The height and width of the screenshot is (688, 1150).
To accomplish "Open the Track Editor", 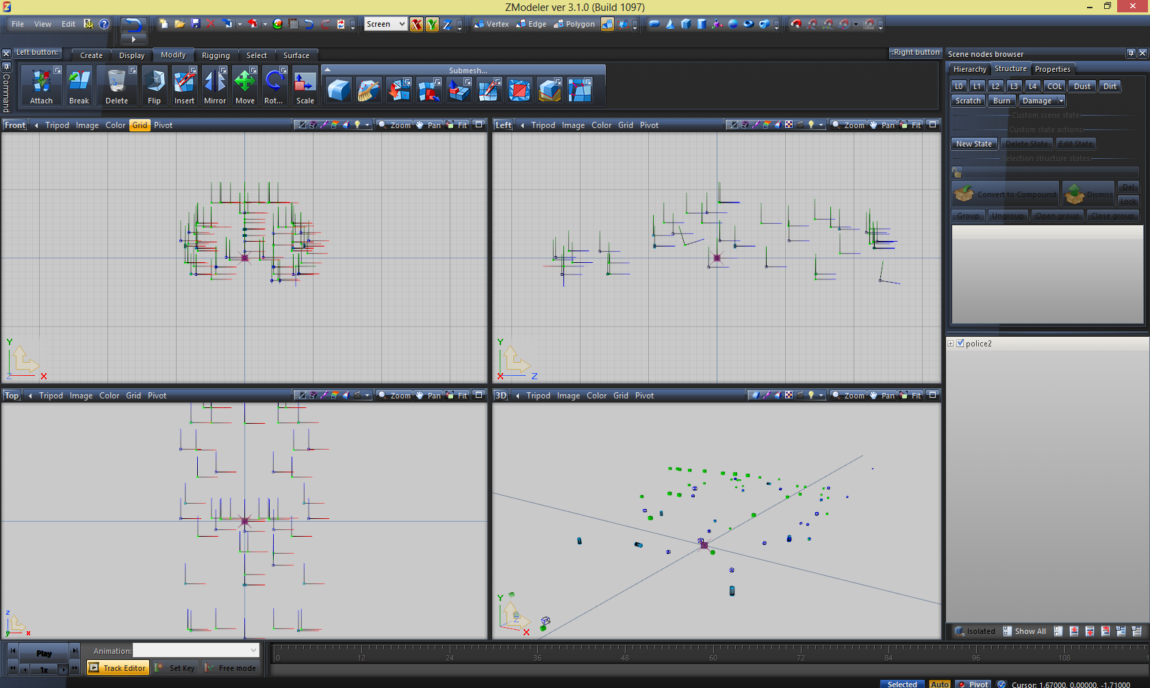I will (118, 668).
